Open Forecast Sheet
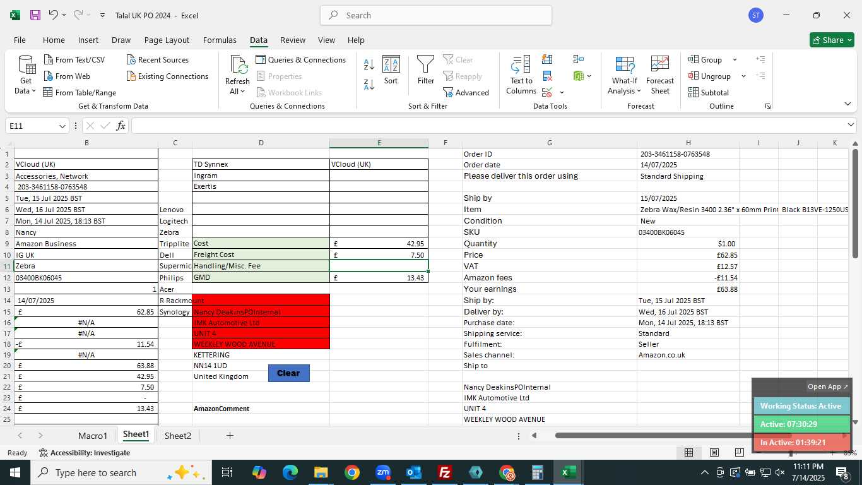862x485 pixels. coord(660,75)
